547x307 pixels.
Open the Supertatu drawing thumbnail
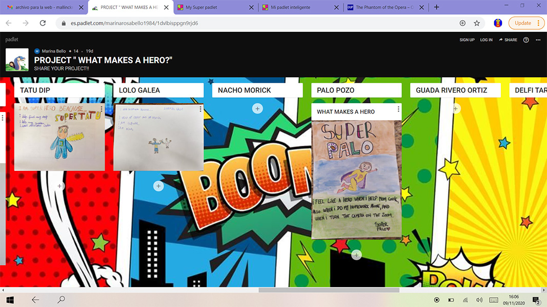[59, 137]
